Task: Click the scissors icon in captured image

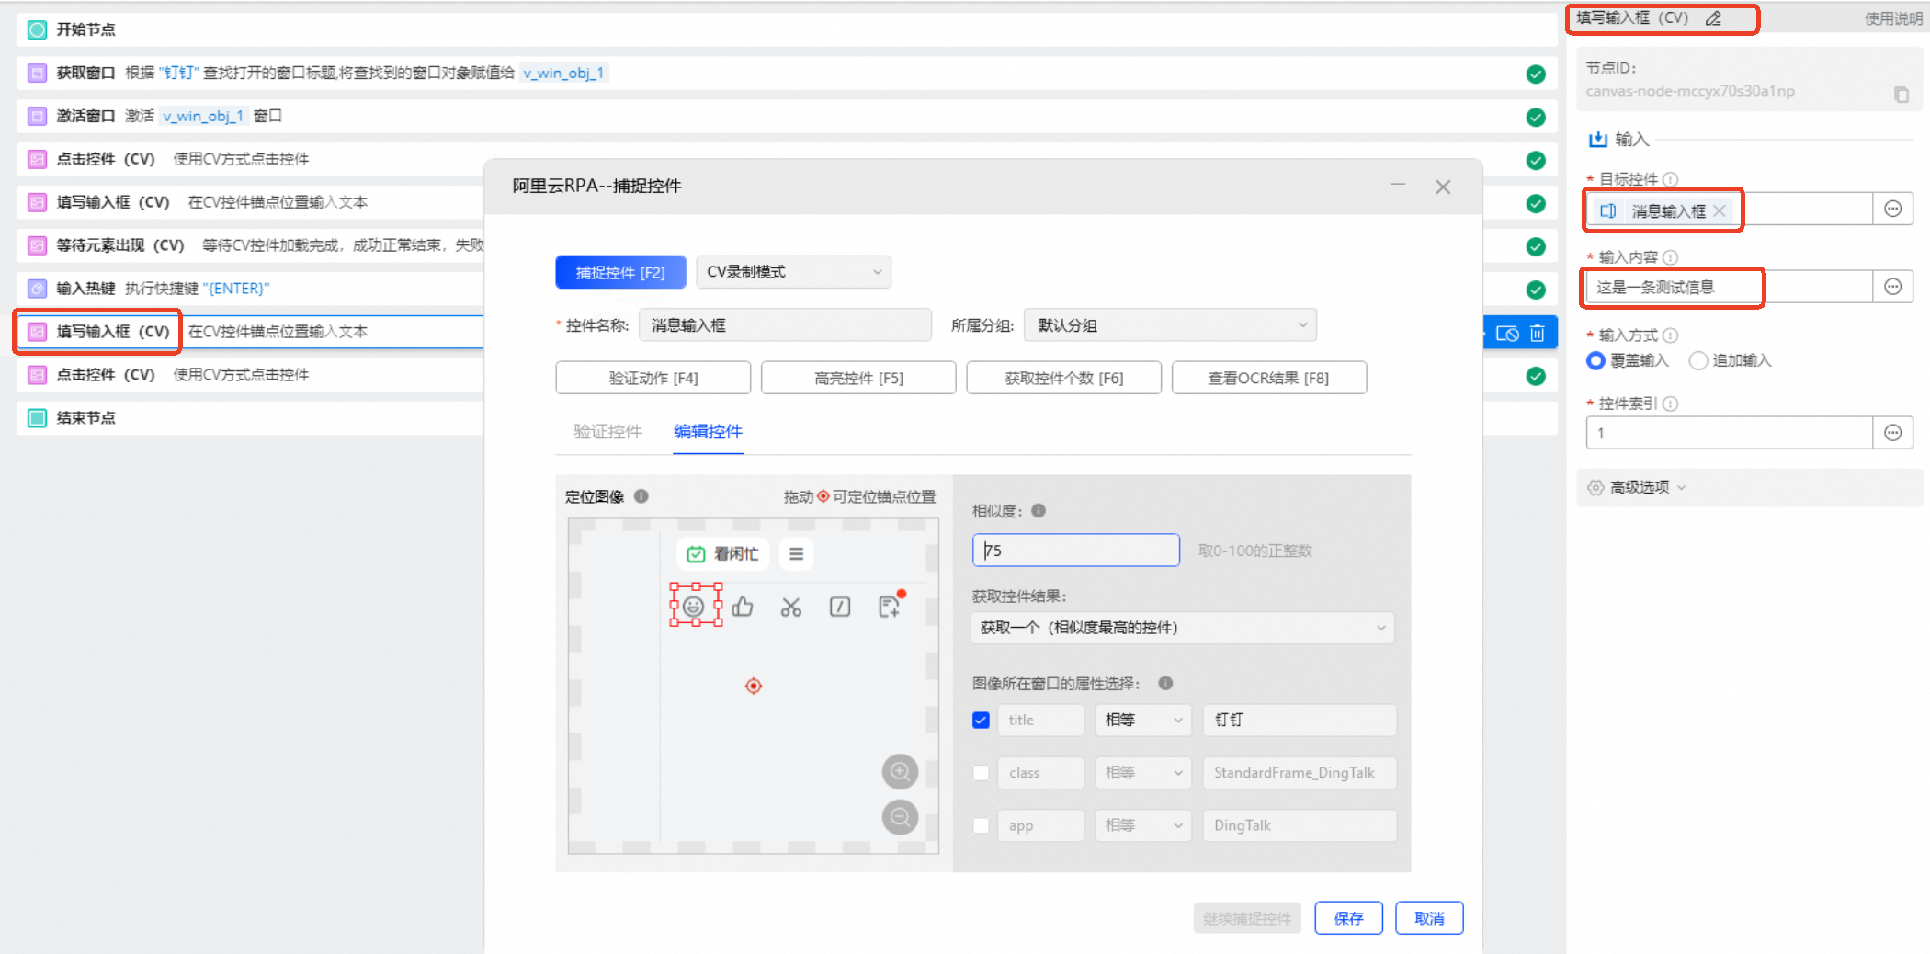Action: tap(791, 607)
